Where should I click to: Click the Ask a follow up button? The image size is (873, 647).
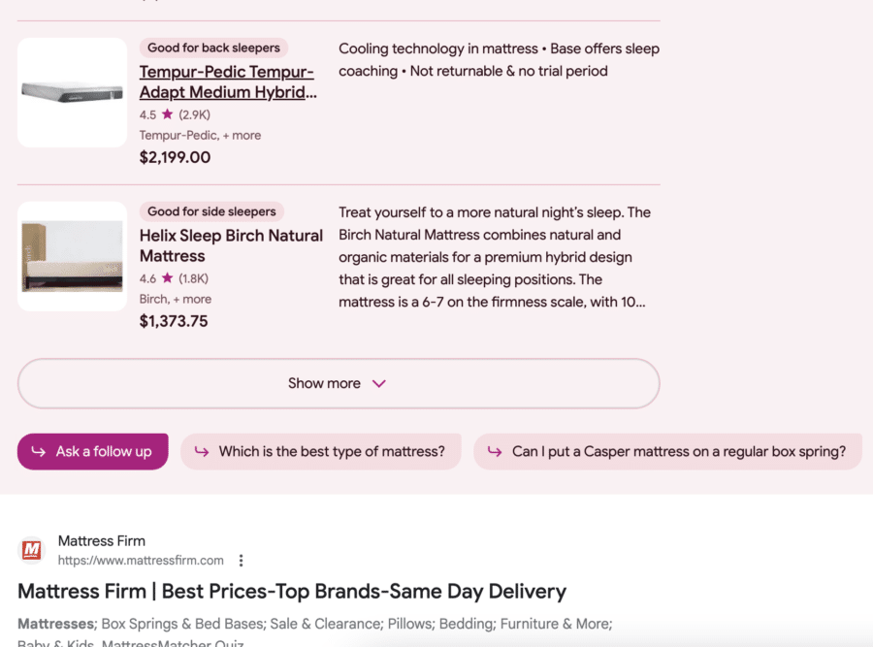[92, 451]
